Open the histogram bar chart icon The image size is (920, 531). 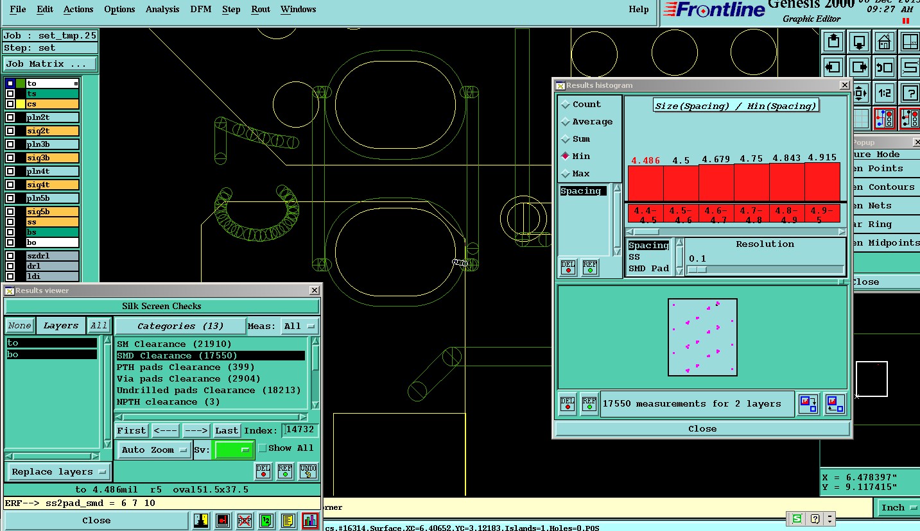(310, 520)
